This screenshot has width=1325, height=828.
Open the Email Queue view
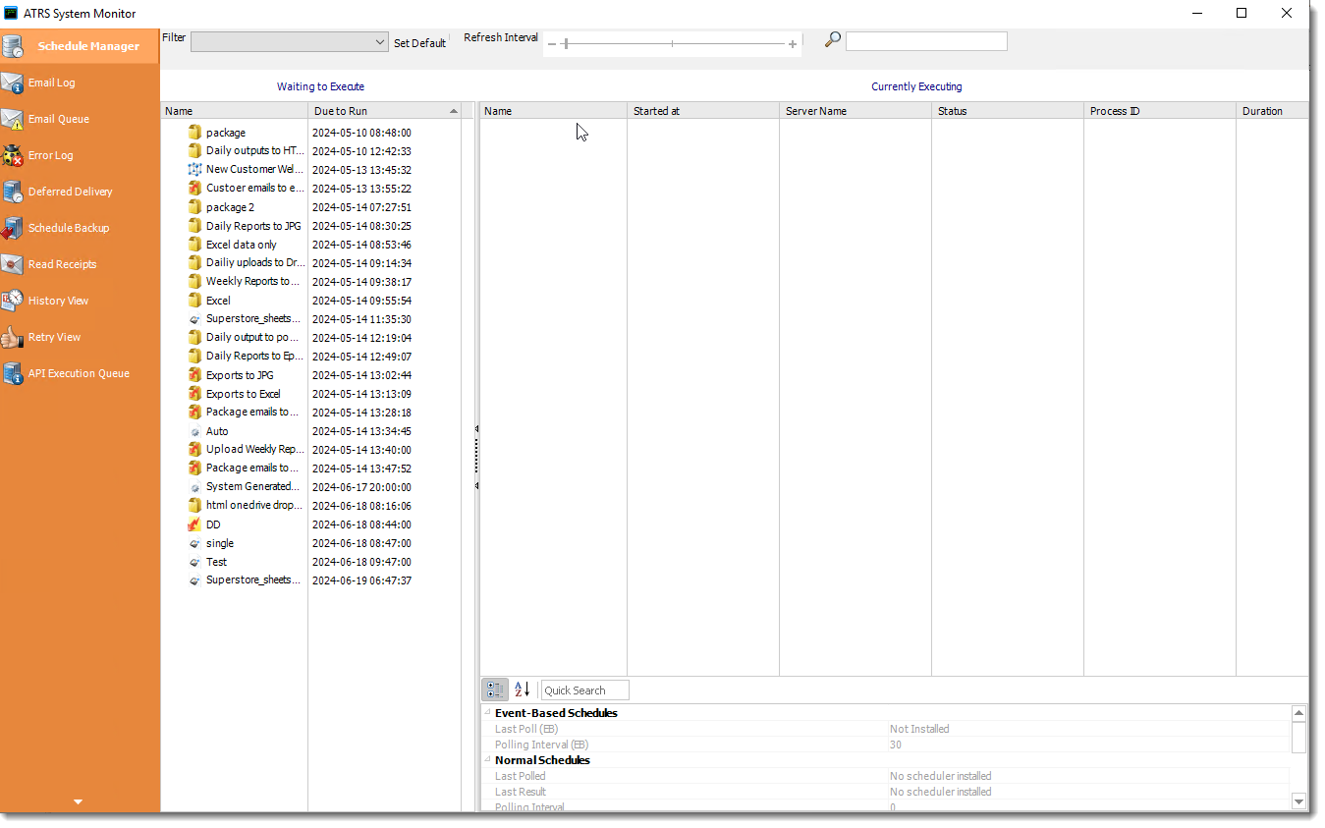pyautogui.click(x=60, y=119)
